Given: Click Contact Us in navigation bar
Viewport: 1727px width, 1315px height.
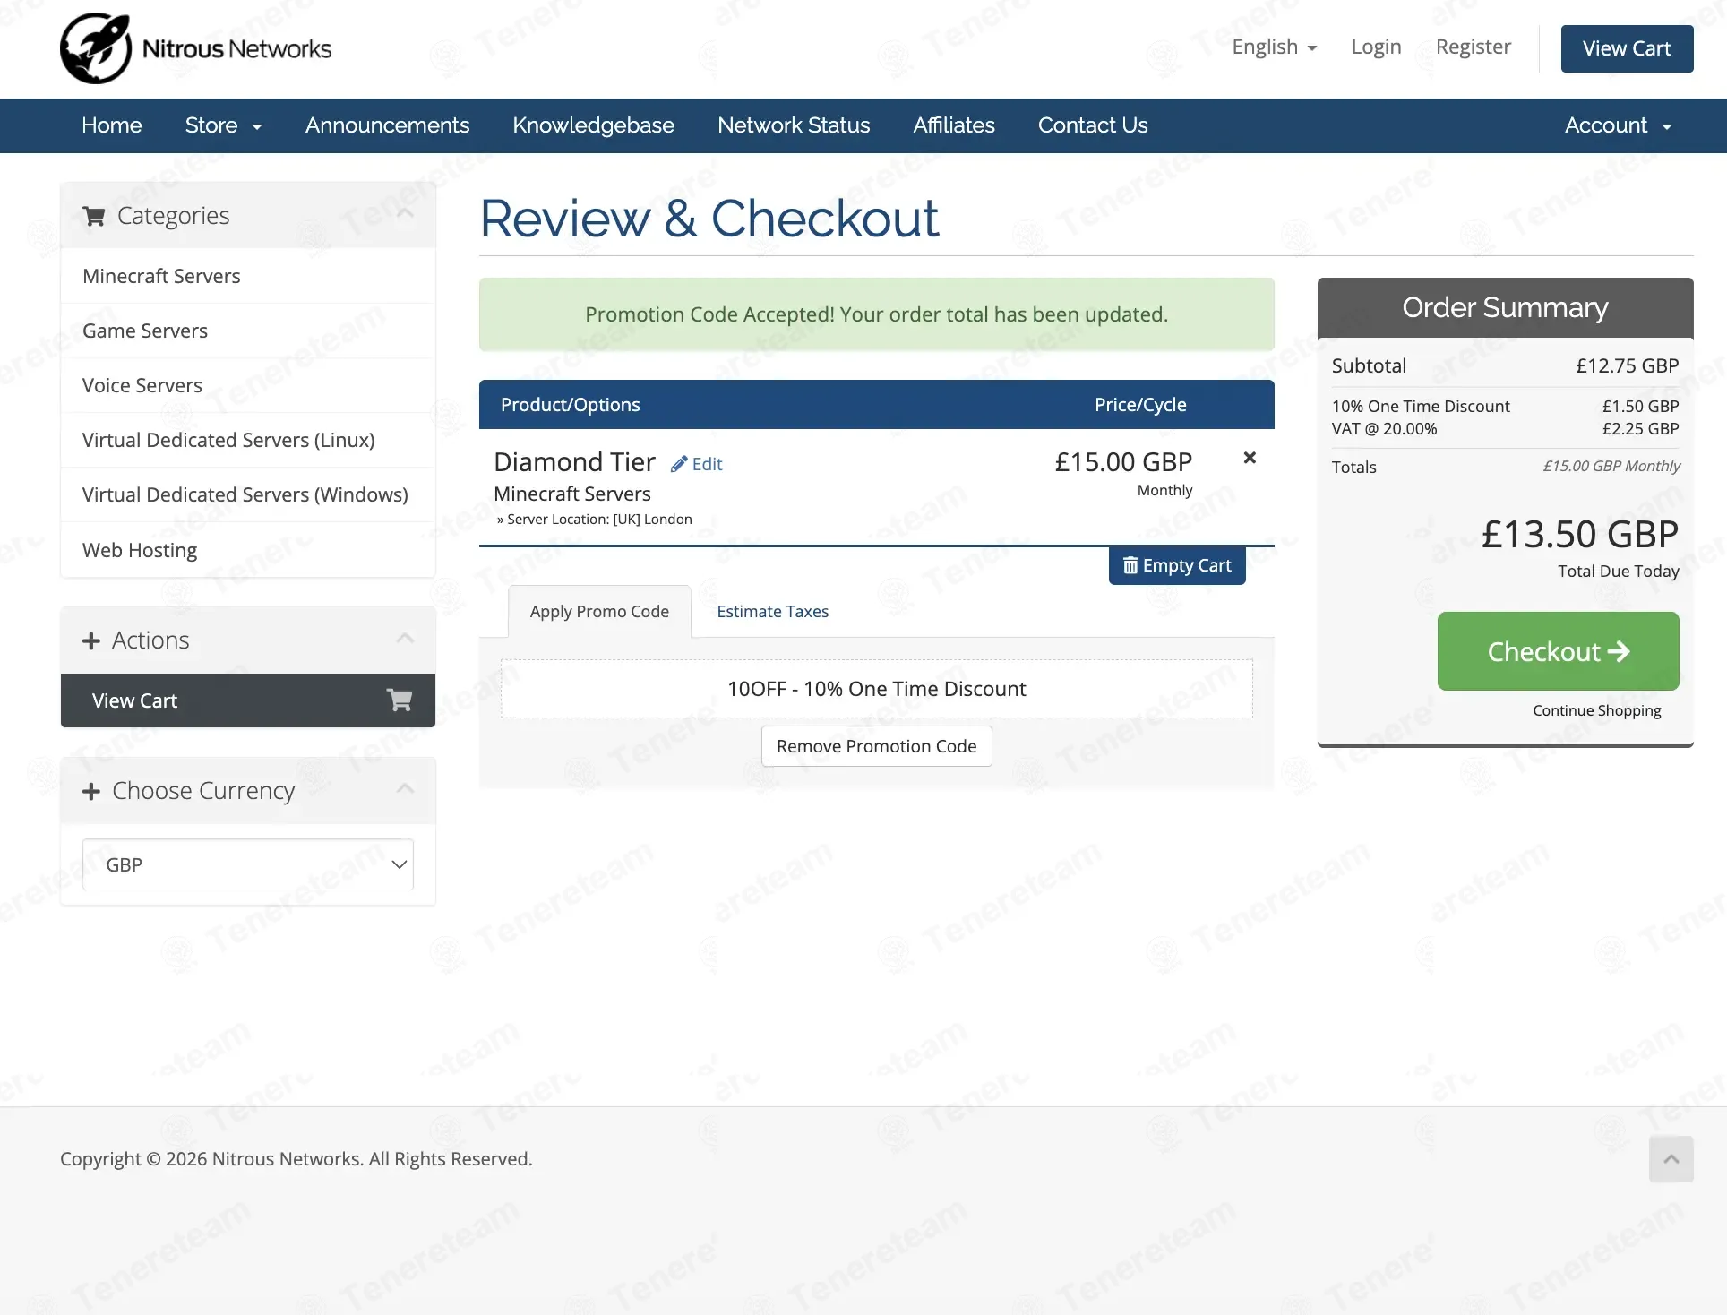Looking at the screenshot, I should (x=1093, y=125).
